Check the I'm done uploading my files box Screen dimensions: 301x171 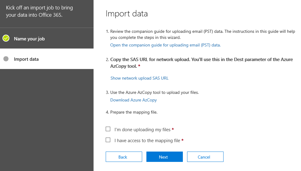pyautogui.click(x=108, y=129)
